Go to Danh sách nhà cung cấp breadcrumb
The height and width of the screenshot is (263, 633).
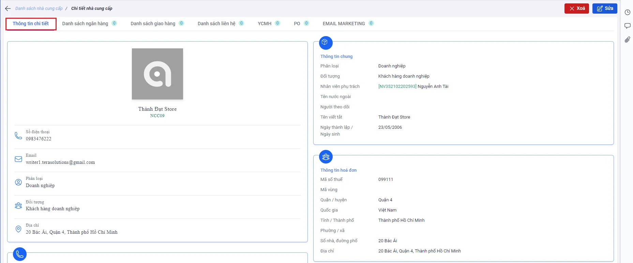39,9
